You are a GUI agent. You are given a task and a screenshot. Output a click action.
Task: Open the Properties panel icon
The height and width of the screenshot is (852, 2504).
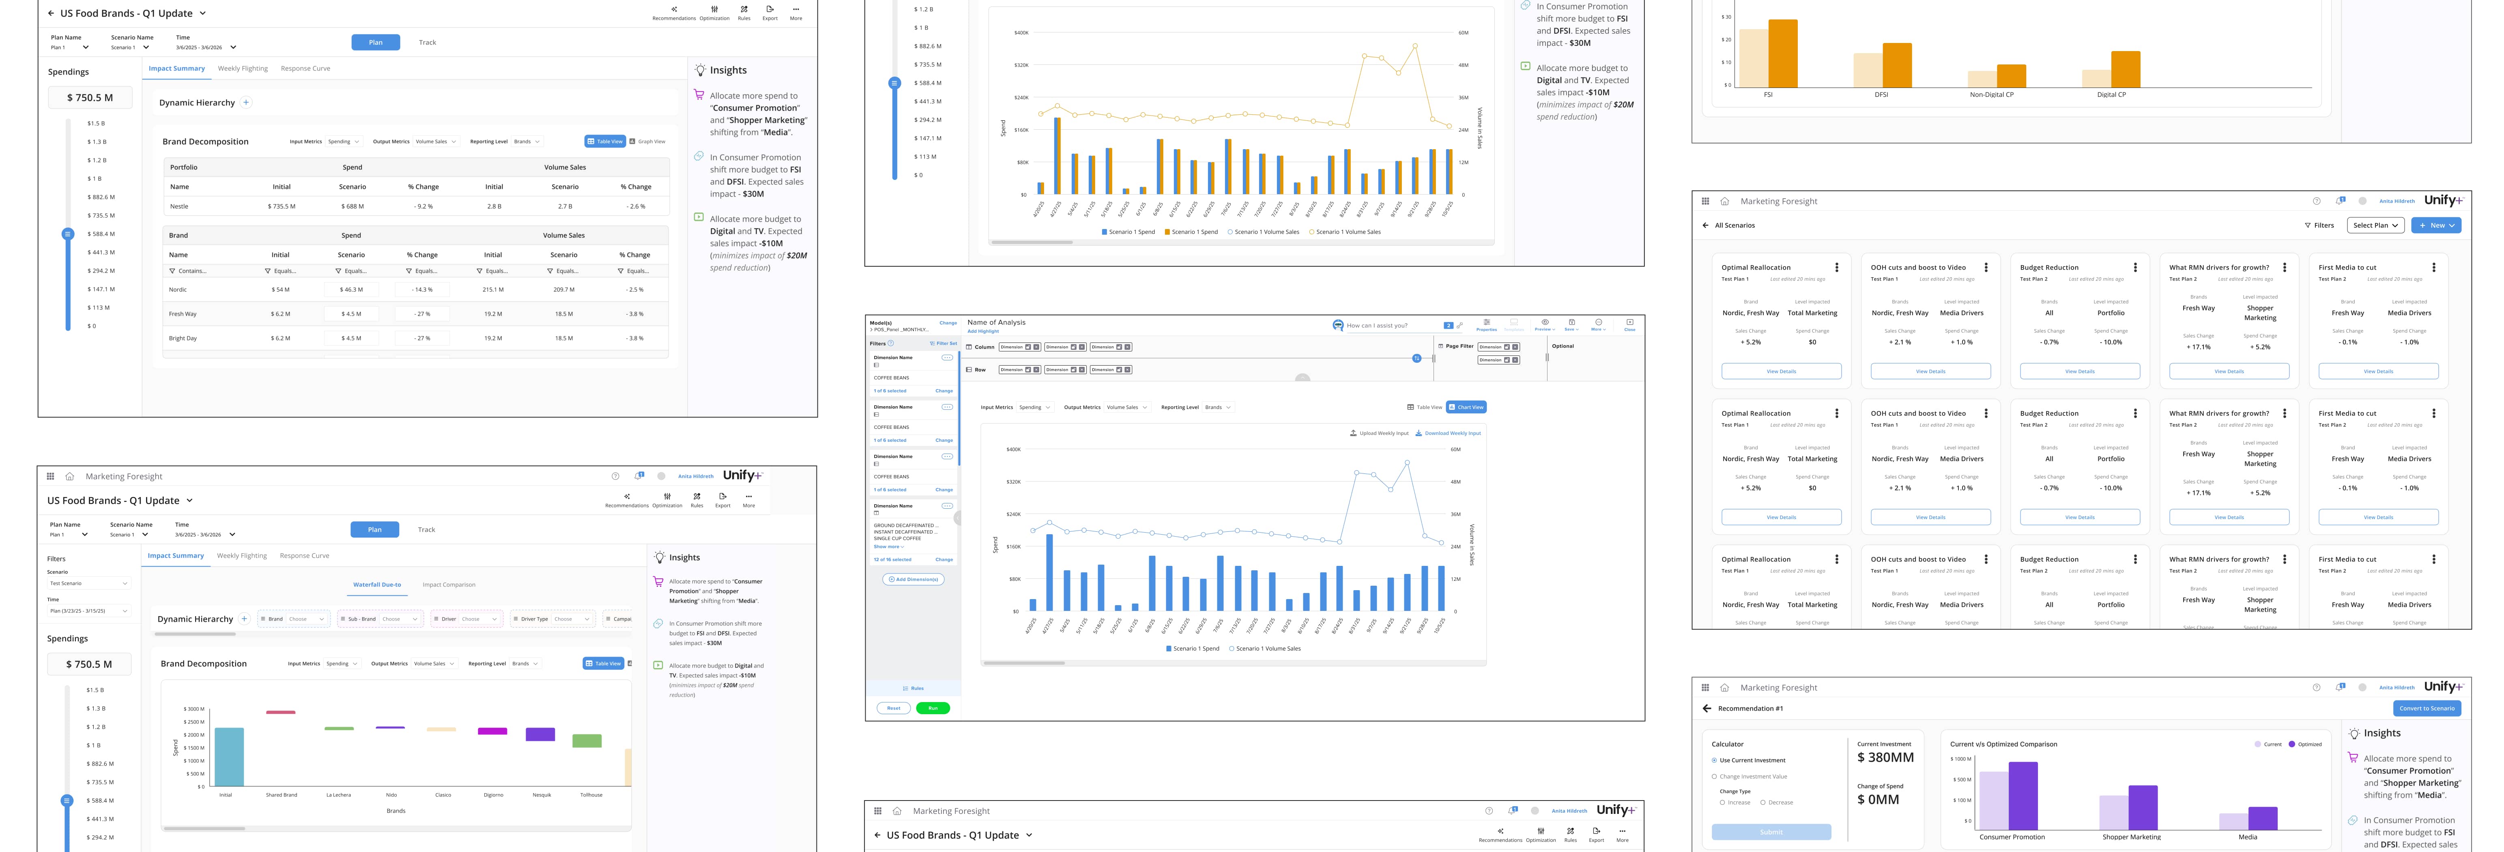(1486, 323)
